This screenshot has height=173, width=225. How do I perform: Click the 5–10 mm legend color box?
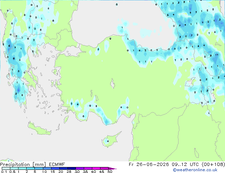pyautogui.click(x=39, y=168)
